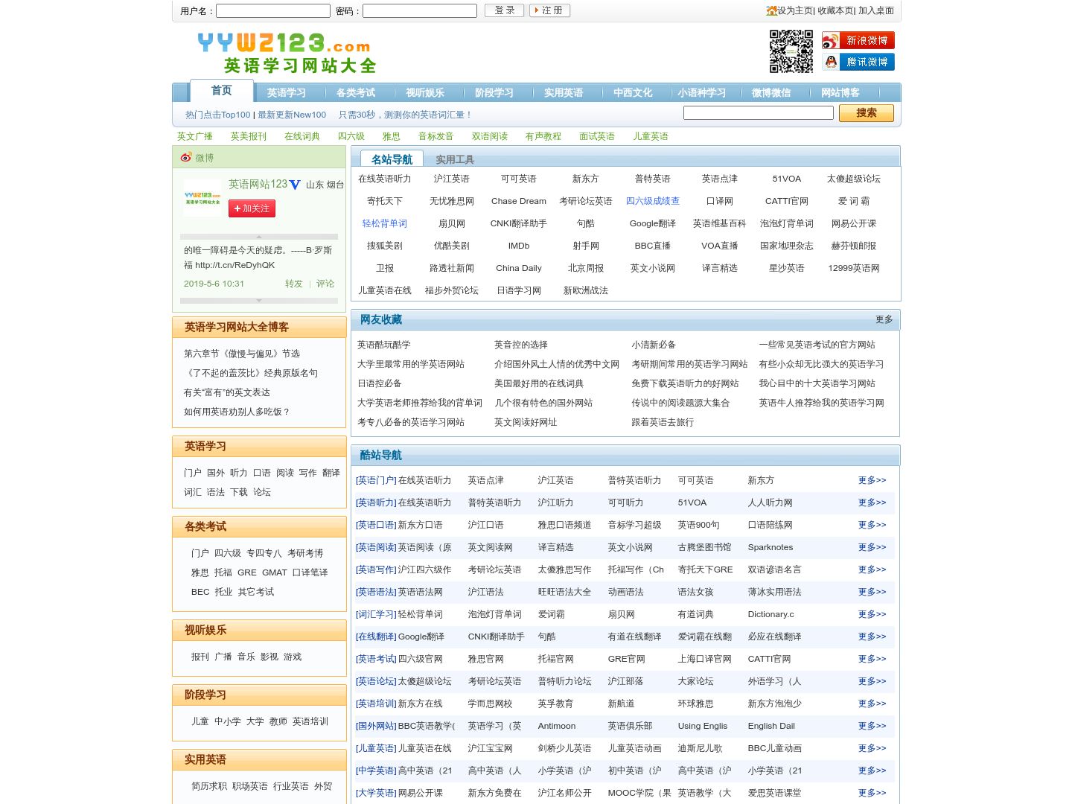This screenshot has height=804, width=1072.
Task: Switch to the 名站导航 tab
Action: point(392,159)
